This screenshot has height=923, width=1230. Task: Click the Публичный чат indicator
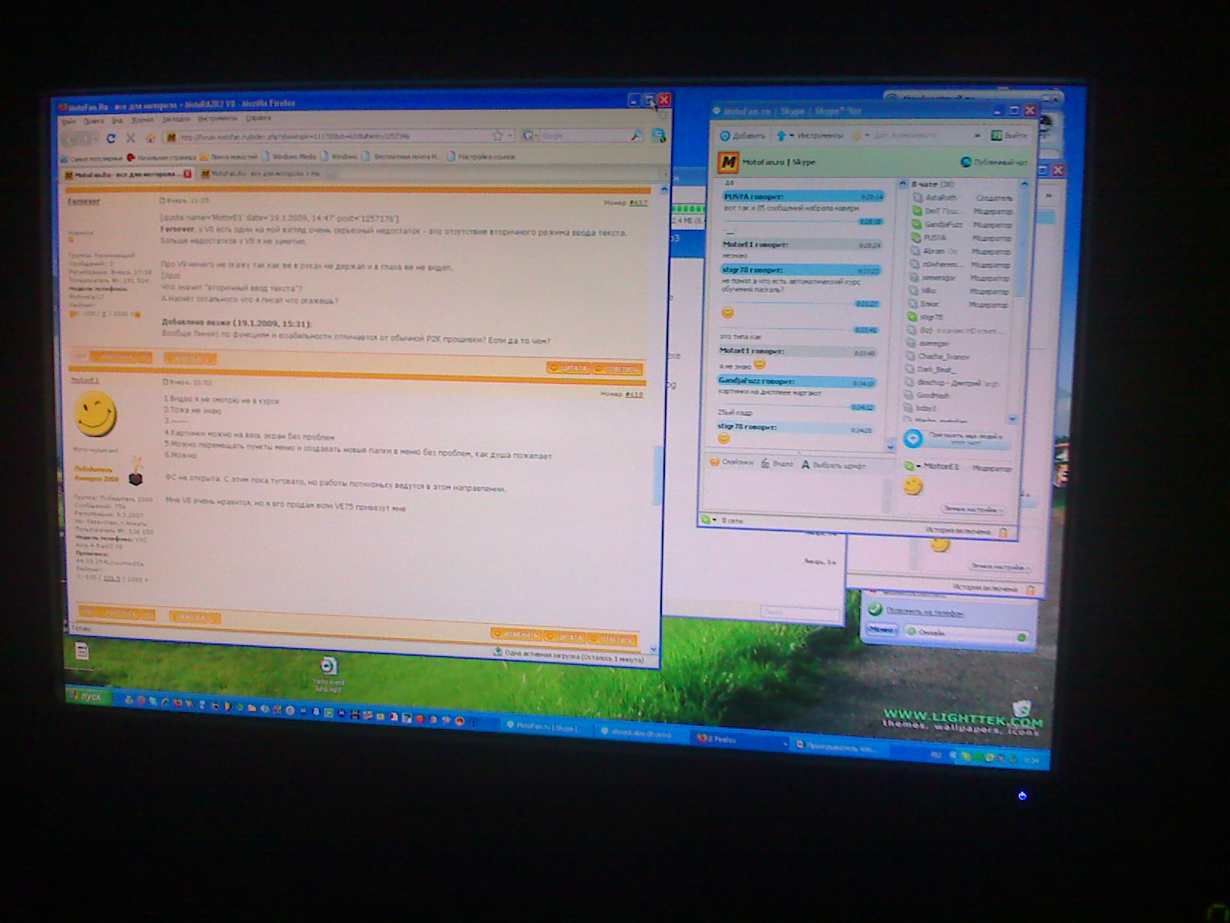[994, 162]
